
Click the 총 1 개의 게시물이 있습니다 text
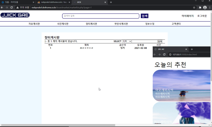[x=62, y=41]
